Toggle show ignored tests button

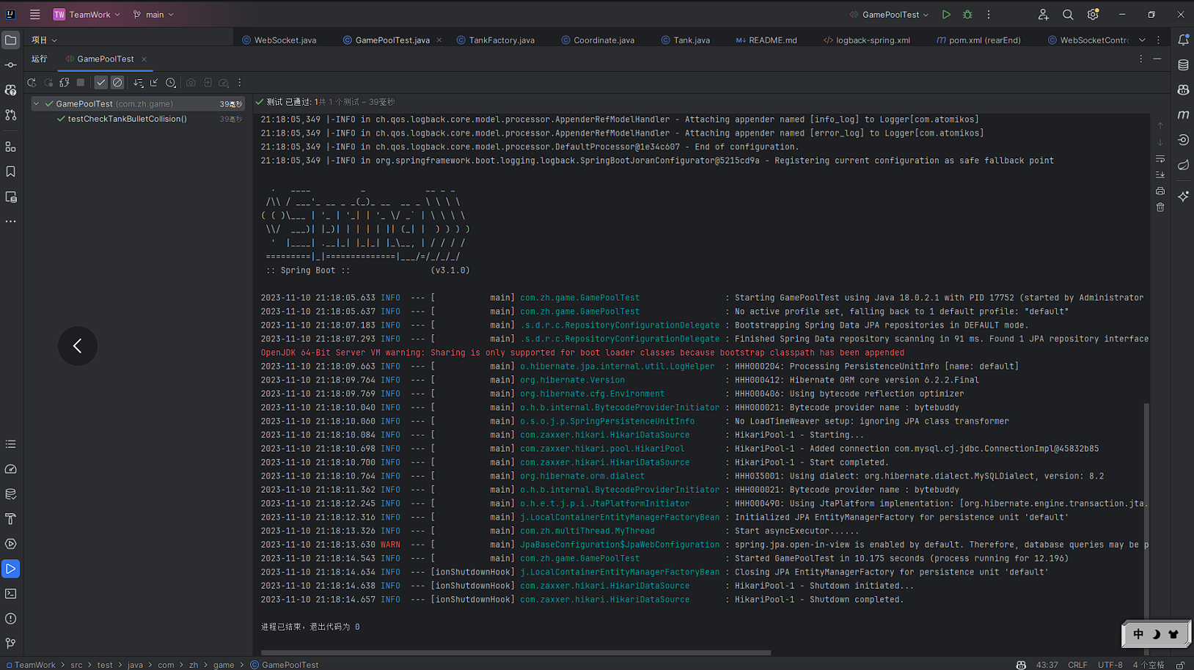pos(117,83)
